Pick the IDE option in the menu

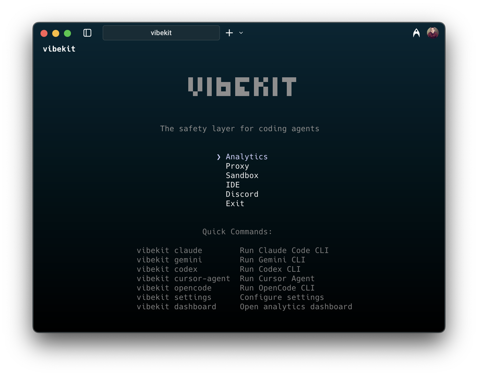pyautogui.click(x=233, y=185)
